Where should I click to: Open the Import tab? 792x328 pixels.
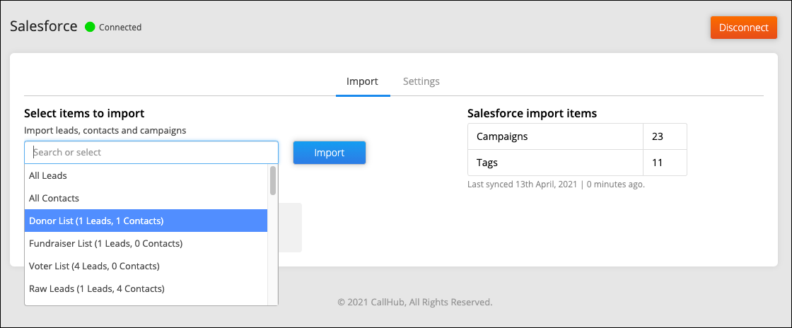point(362,81)
